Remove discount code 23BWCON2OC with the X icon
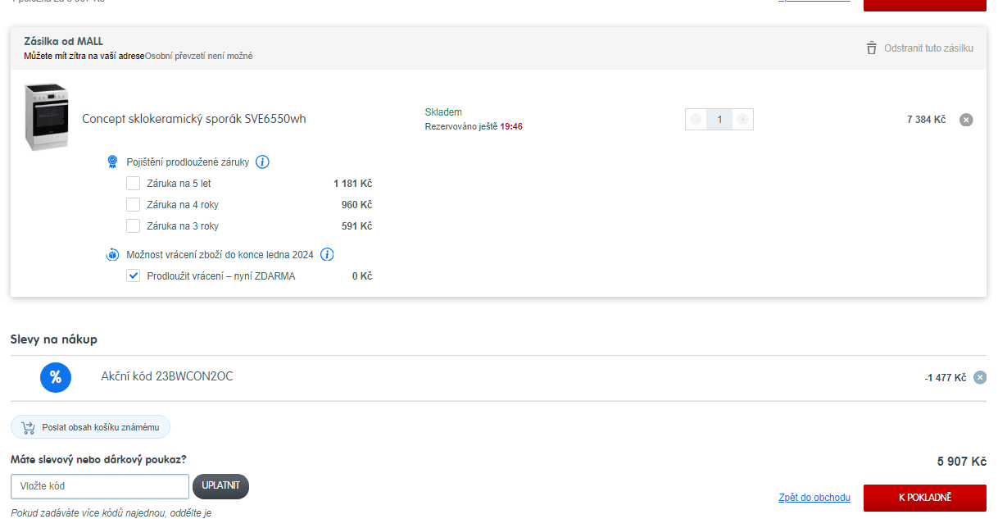The height and width of the screenshot is (519, 998). coord(980,378)
